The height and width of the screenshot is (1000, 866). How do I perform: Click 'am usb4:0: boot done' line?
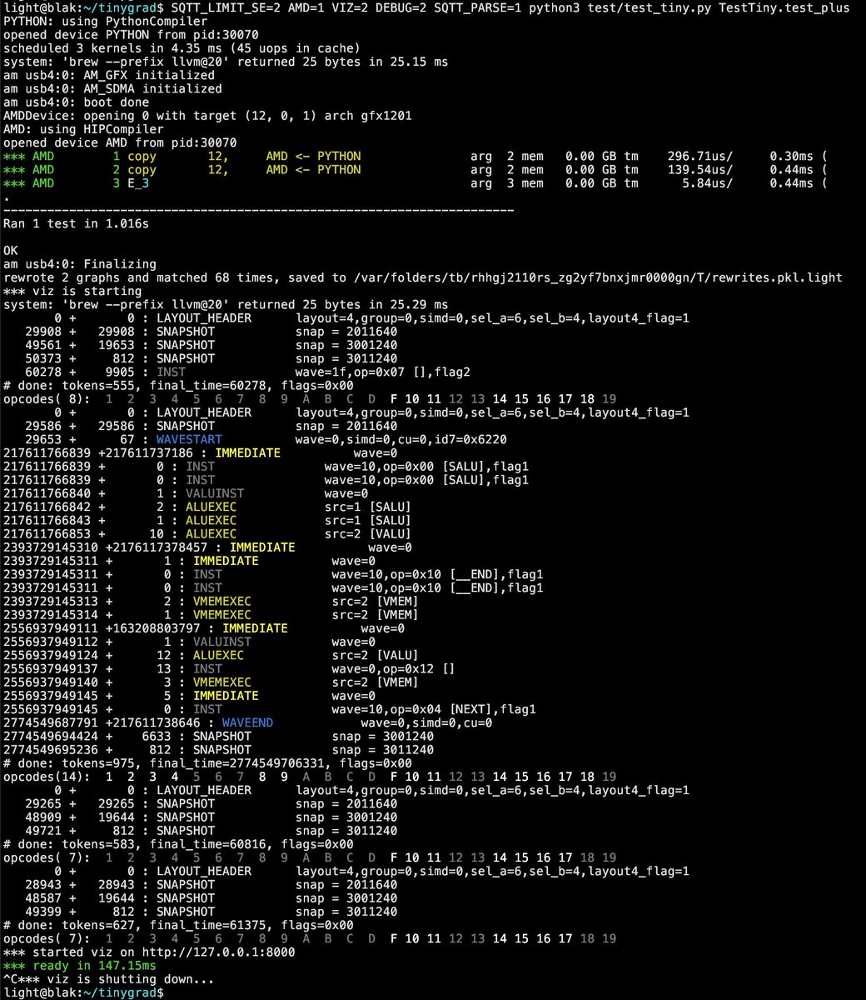pyautogui.click(x=77, y=102)
